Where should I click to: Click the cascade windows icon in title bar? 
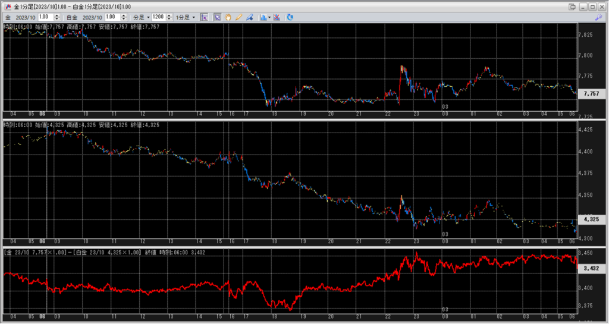point(572,6)
